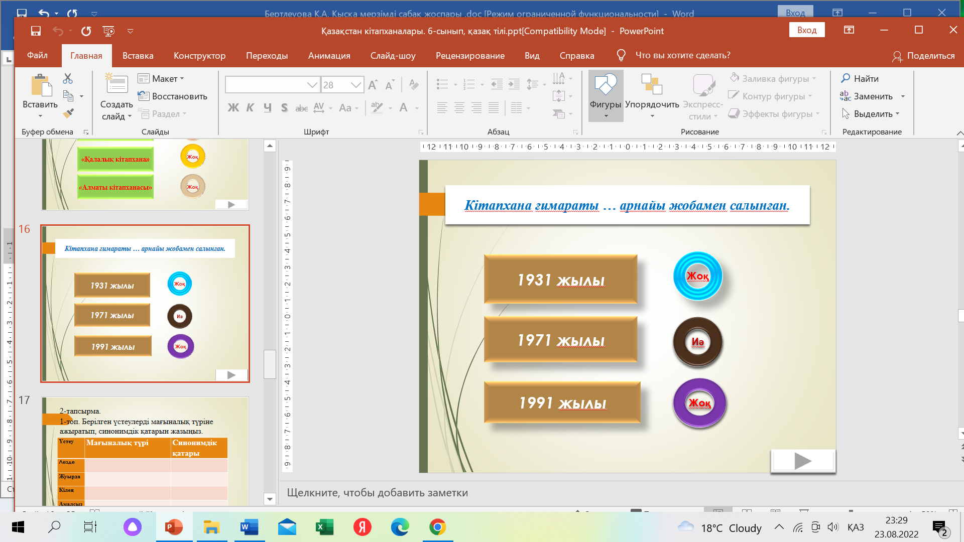Click the Format Painter brush icon
The height and width of the screenshot is (542, 964).
pyautogui.click(x=68, y=113)
